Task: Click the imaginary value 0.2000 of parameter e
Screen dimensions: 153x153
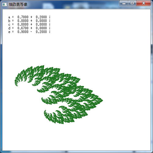Action: [41, 32]
